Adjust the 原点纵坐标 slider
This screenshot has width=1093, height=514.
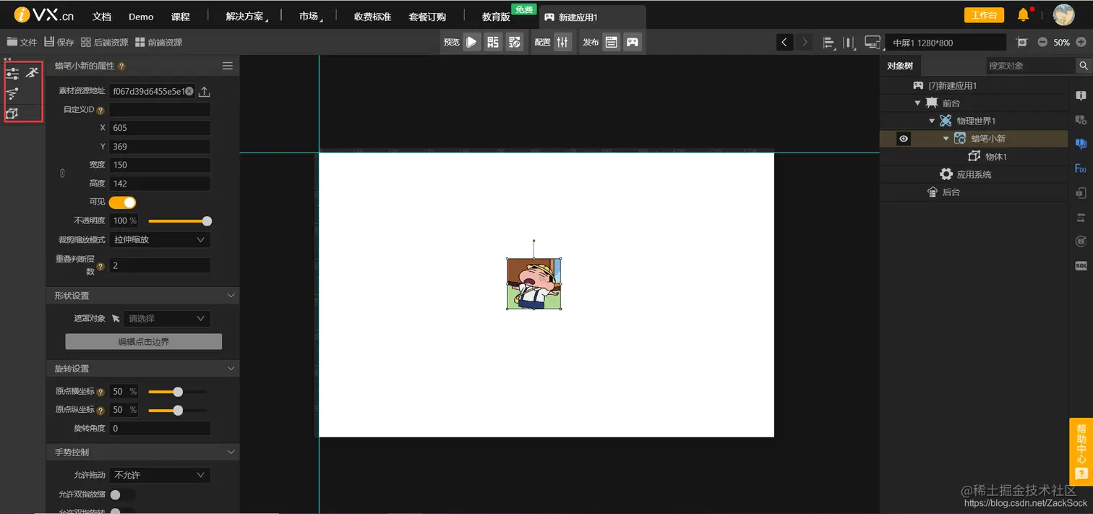(x=178, y=410)
